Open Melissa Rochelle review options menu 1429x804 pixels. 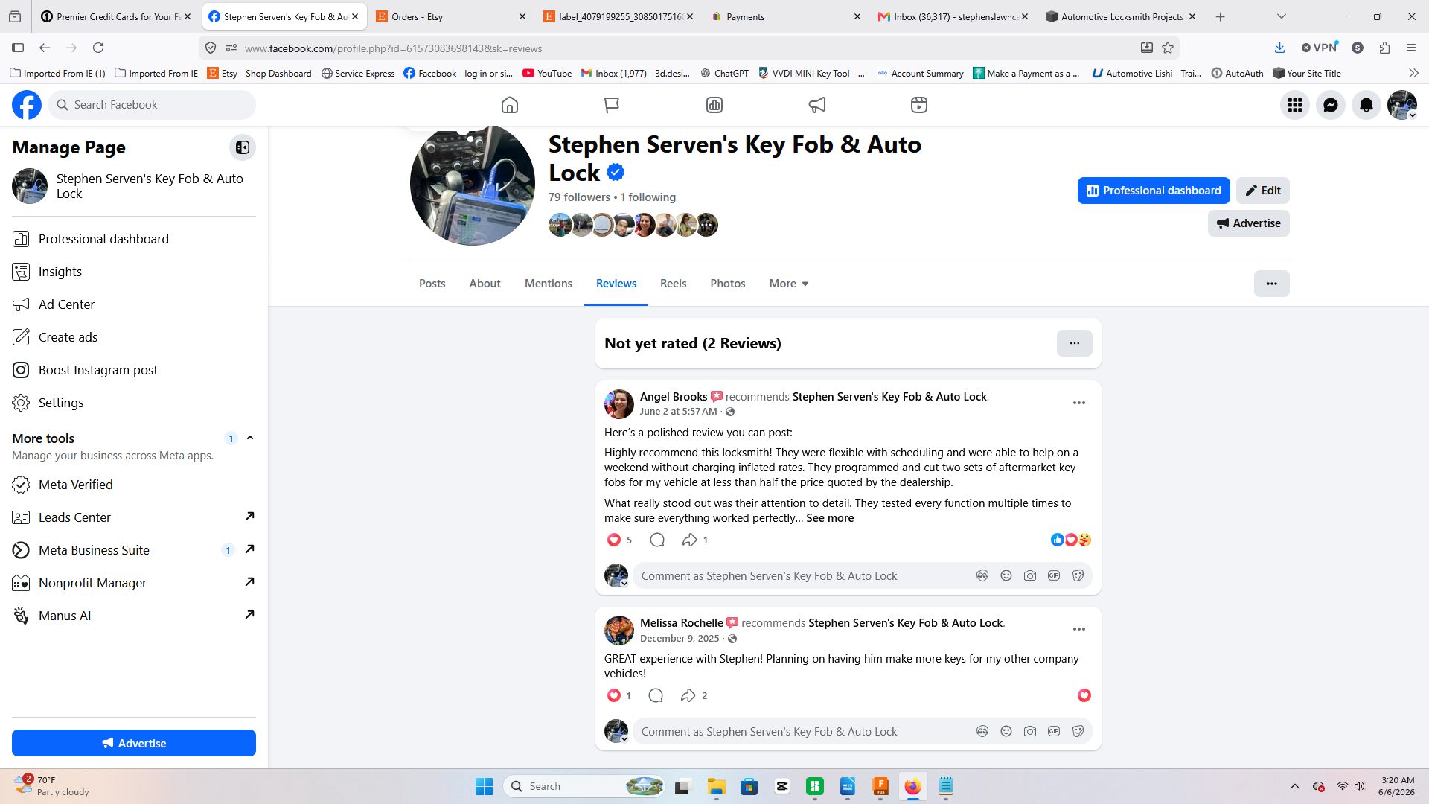pos(1079,629)
